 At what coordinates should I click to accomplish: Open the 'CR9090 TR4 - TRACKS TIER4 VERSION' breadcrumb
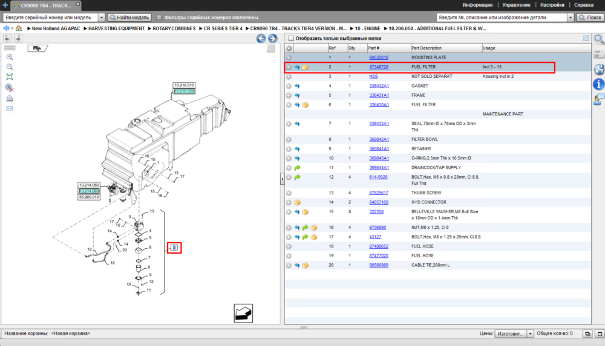[298, 28]
